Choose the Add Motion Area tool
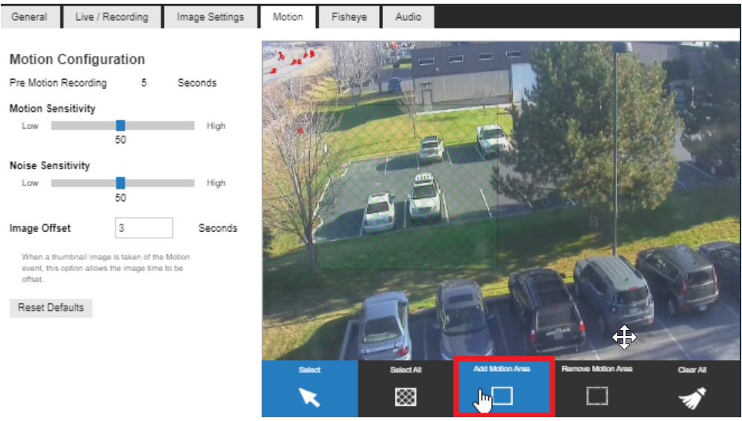This screenshot has height=421, width=742. click(x=502, y=396)
